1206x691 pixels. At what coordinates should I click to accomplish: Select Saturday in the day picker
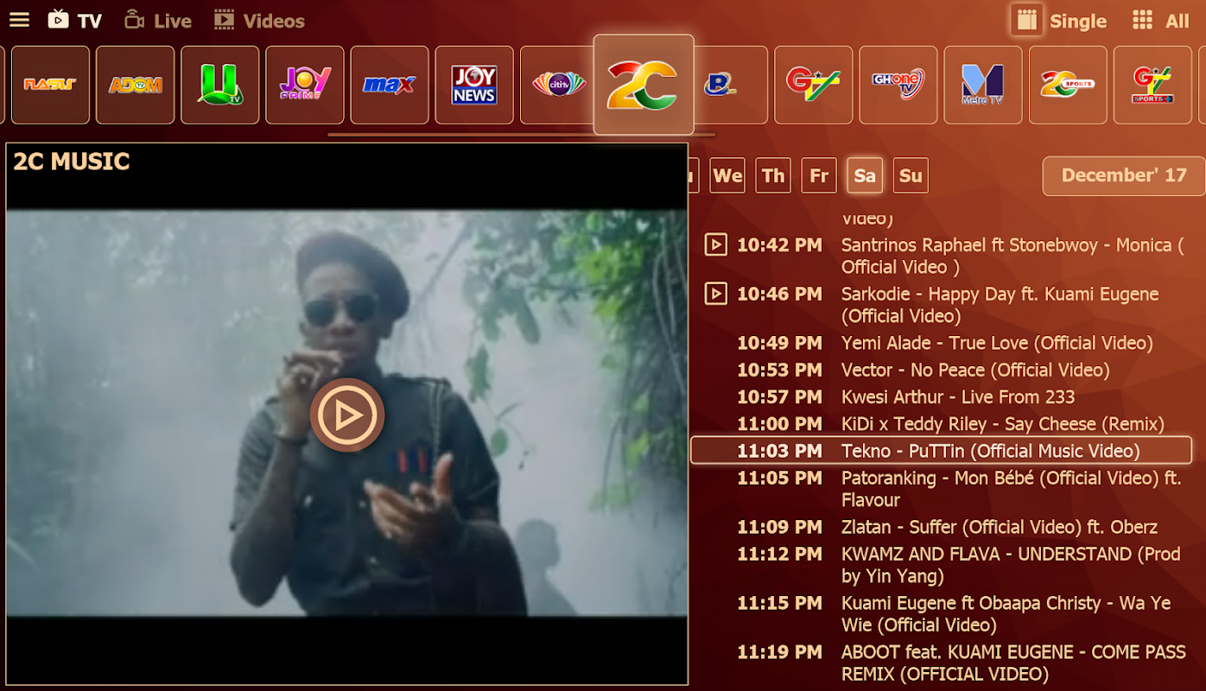(x=865, y=175)
